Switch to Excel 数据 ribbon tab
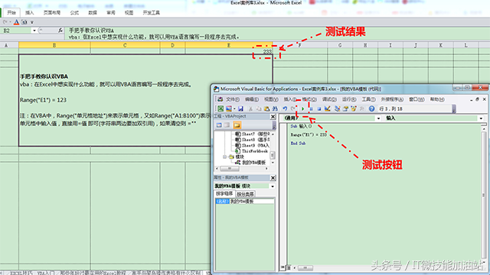 pos(93,13)
